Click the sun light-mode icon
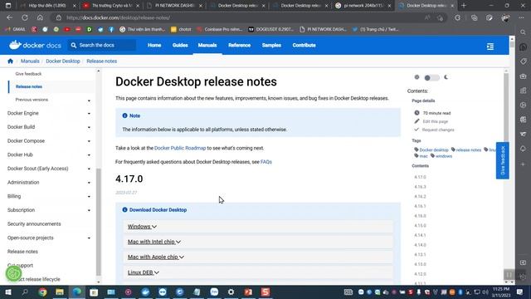The width and height of the screenshot is (531, 299). pos(417,77)
